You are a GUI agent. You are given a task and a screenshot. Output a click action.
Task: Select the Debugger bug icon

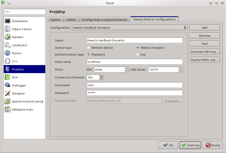[8, 85]
